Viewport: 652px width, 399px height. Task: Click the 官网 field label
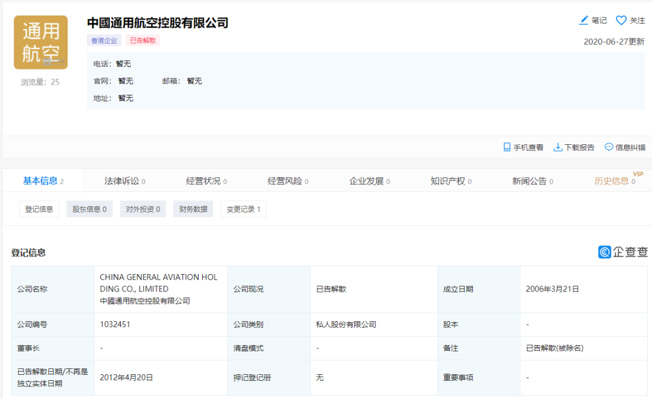coord(102,81)
